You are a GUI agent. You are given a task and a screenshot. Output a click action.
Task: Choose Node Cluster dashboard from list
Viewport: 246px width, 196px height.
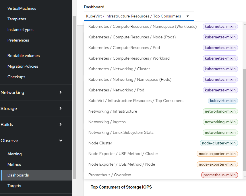[x=100, y=143]
